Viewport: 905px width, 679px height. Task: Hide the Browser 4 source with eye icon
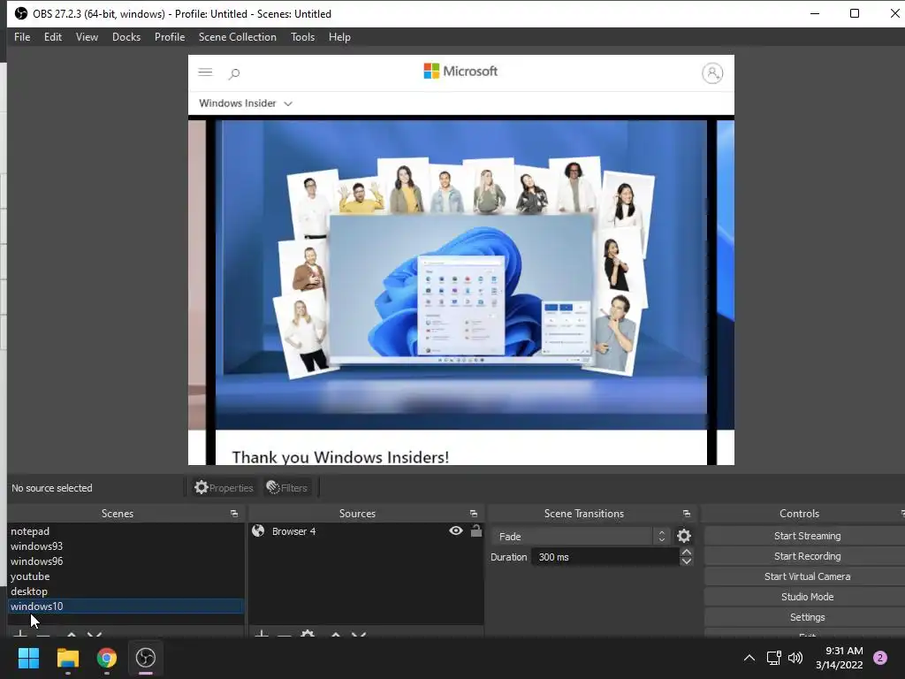455,530
